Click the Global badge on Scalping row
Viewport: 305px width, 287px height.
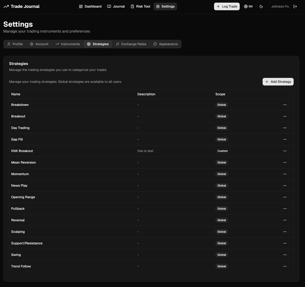coord(222,231)
